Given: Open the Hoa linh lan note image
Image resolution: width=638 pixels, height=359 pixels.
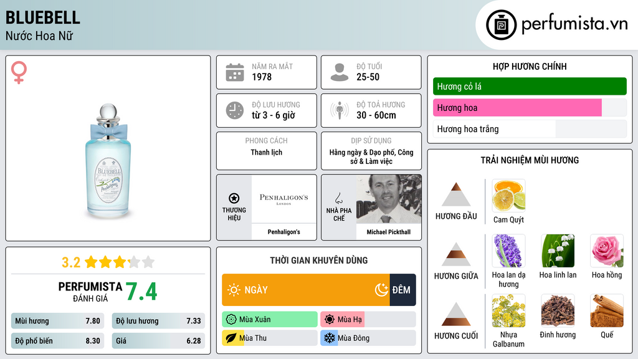Looking at the screenshot, I should [x=558, y=251].
